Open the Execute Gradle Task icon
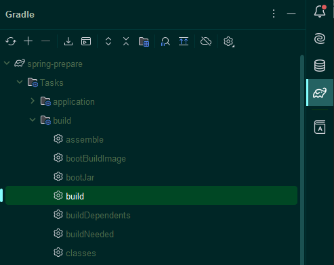The width and height of the screenshot is (334, 265). click(x=86, y=41)
